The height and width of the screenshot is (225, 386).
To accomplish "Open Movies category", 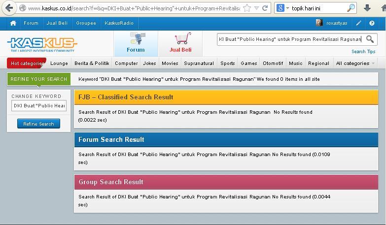I will pyautogui.click(x=170, y=64).
